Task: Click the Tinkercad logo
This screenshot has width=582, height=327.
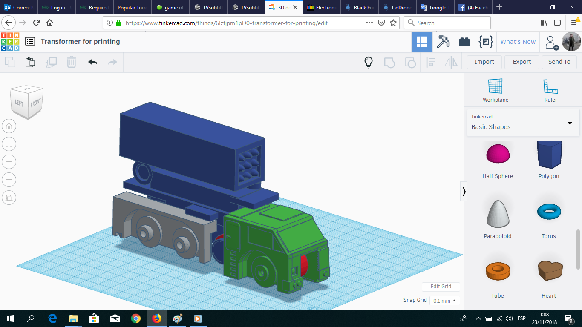Action: pyautogui.click(x=10, y=42)
